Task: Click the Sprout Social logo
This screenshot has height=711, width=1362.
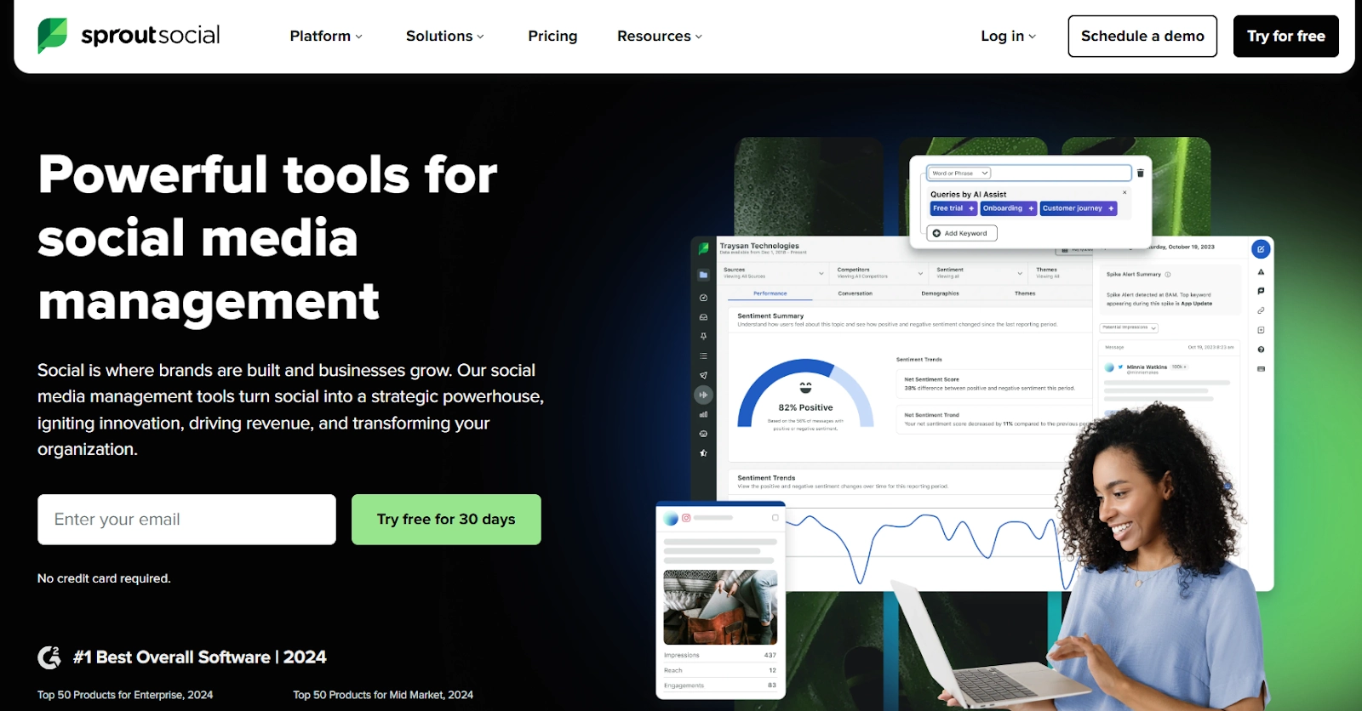Action: 129,36
